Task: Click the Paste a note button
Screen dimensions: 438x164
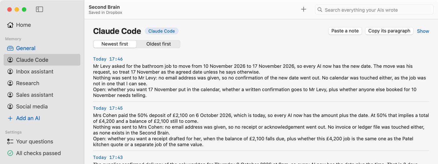Action: [345, 31]
